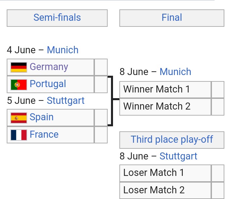The width and height of the screenshot is (225, 199).
Task: Open the Third place play-off link
Action: pyautogui.click(x=172, y=139)
